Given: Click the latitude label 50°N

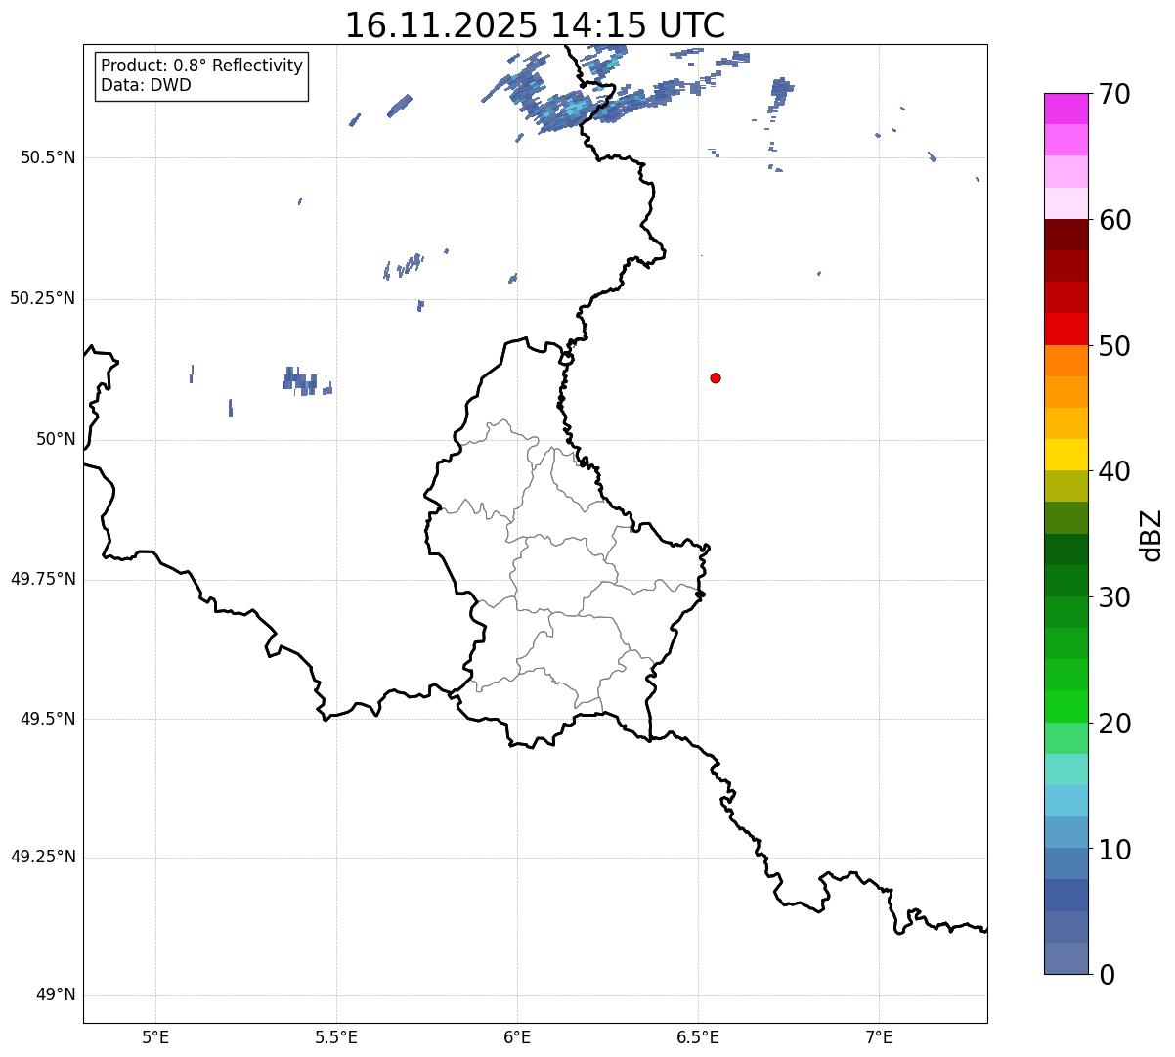Looking at the screenshot, I should pyautogui.click(x=56, y=439).
